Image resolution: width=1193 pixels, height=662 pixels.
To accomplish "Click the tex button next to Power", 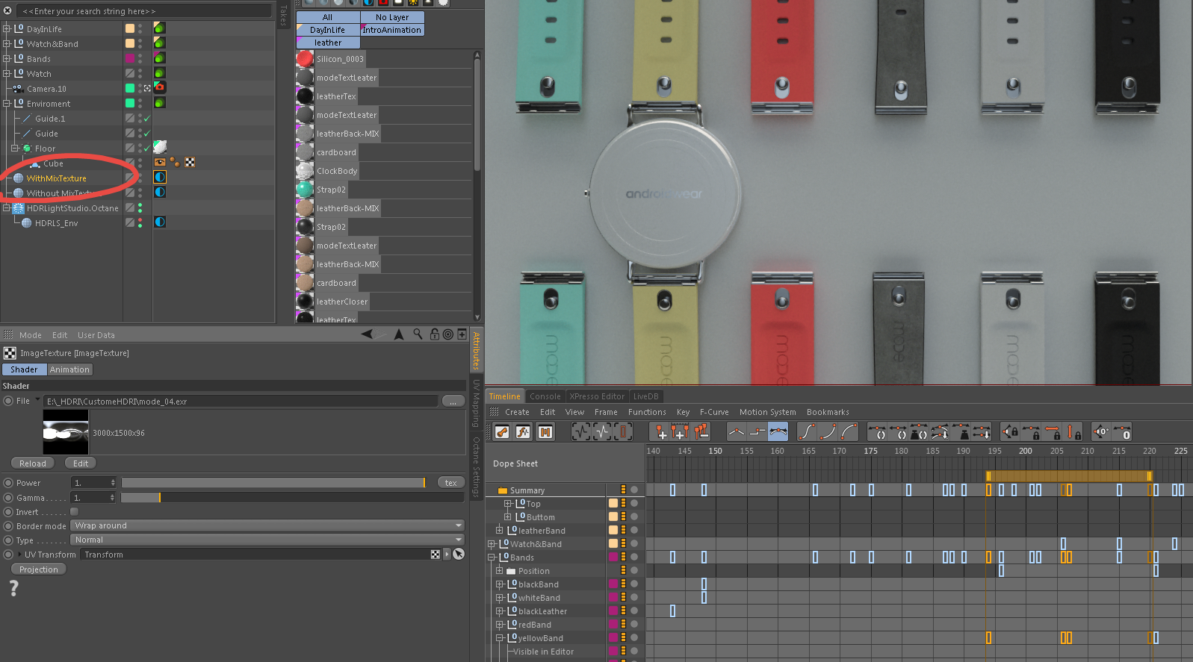I will [450, 483].
